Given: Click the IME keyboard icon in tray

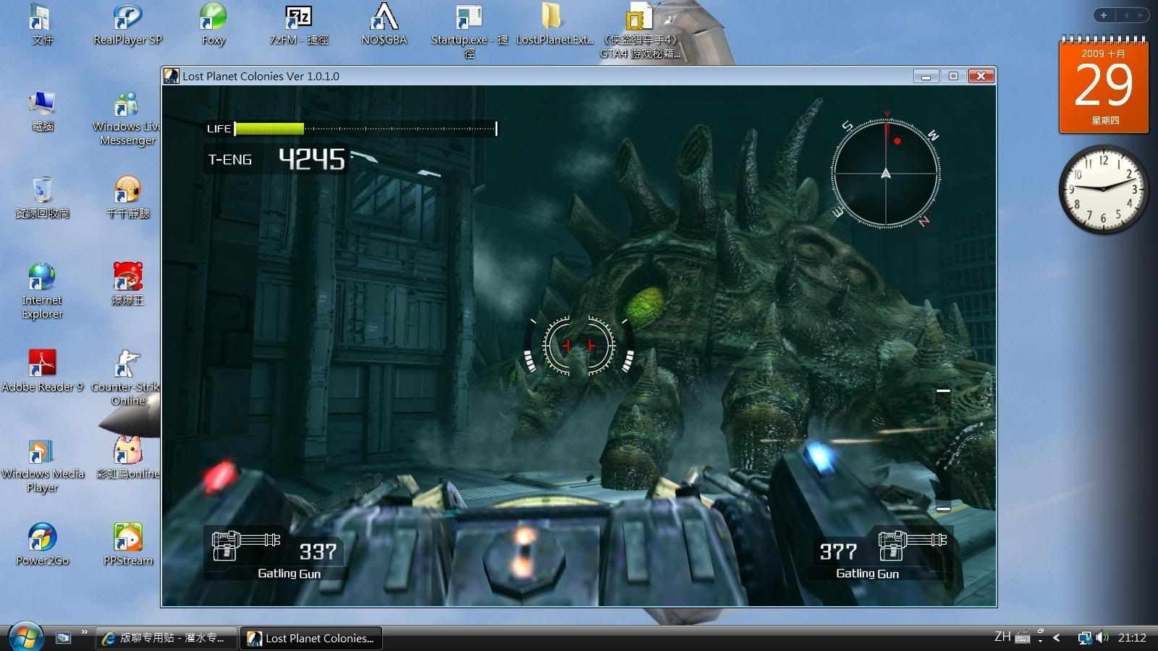Looking at the screenshot, I should click(1022, 637).
